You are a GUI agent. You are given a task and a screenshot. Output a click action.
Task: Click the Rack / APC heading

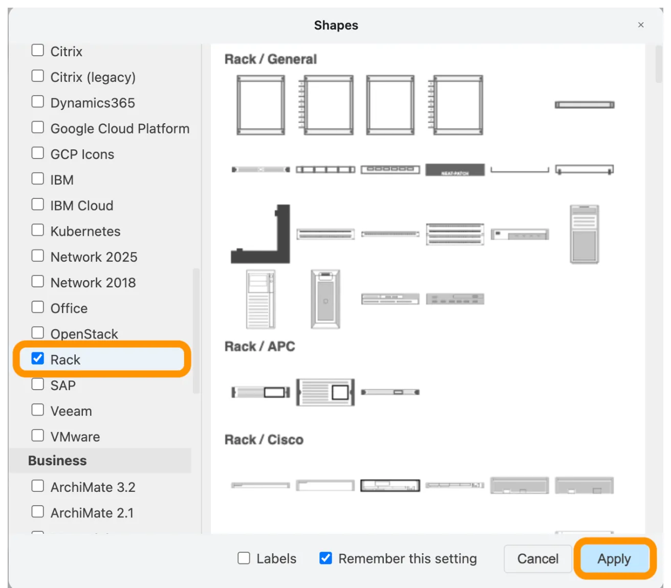click(x=260, y=347)
